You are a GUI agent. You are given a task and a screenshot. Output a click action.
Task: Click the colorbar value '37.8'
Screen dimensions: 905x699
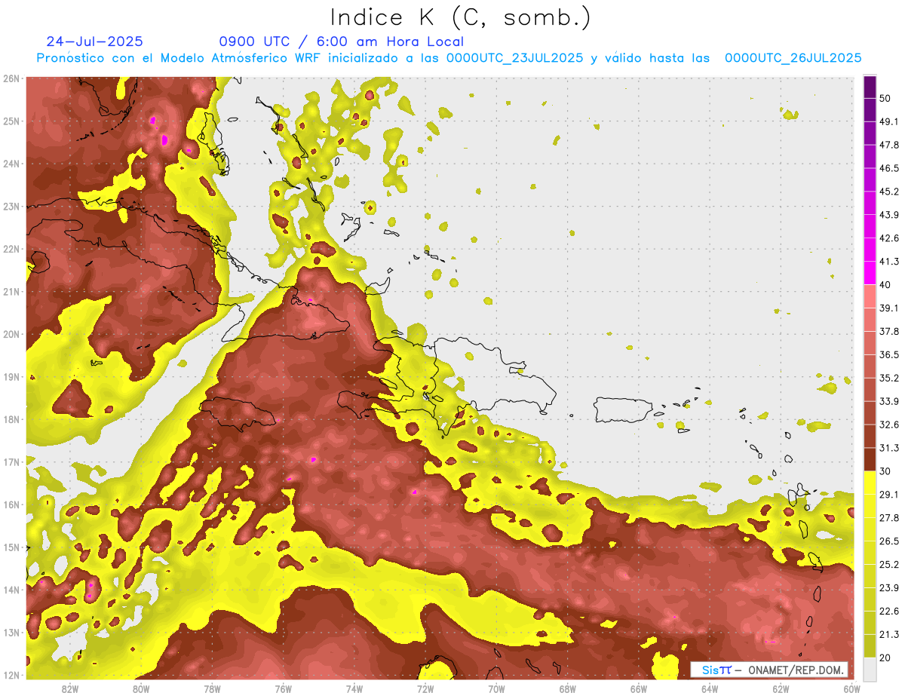[x=889, y=331]
